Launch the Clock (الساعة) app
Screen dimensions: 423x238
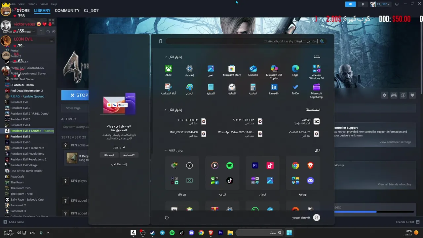pos(232,89)
